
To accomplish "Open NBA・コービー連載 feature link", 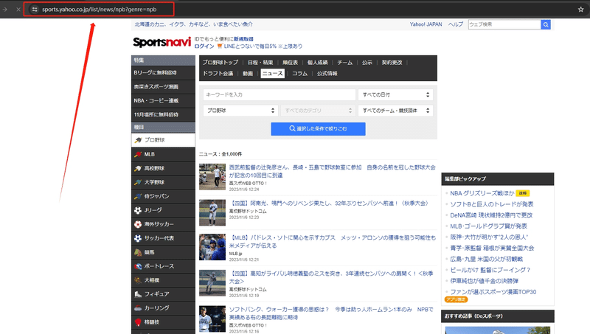I will click(163, 100).
